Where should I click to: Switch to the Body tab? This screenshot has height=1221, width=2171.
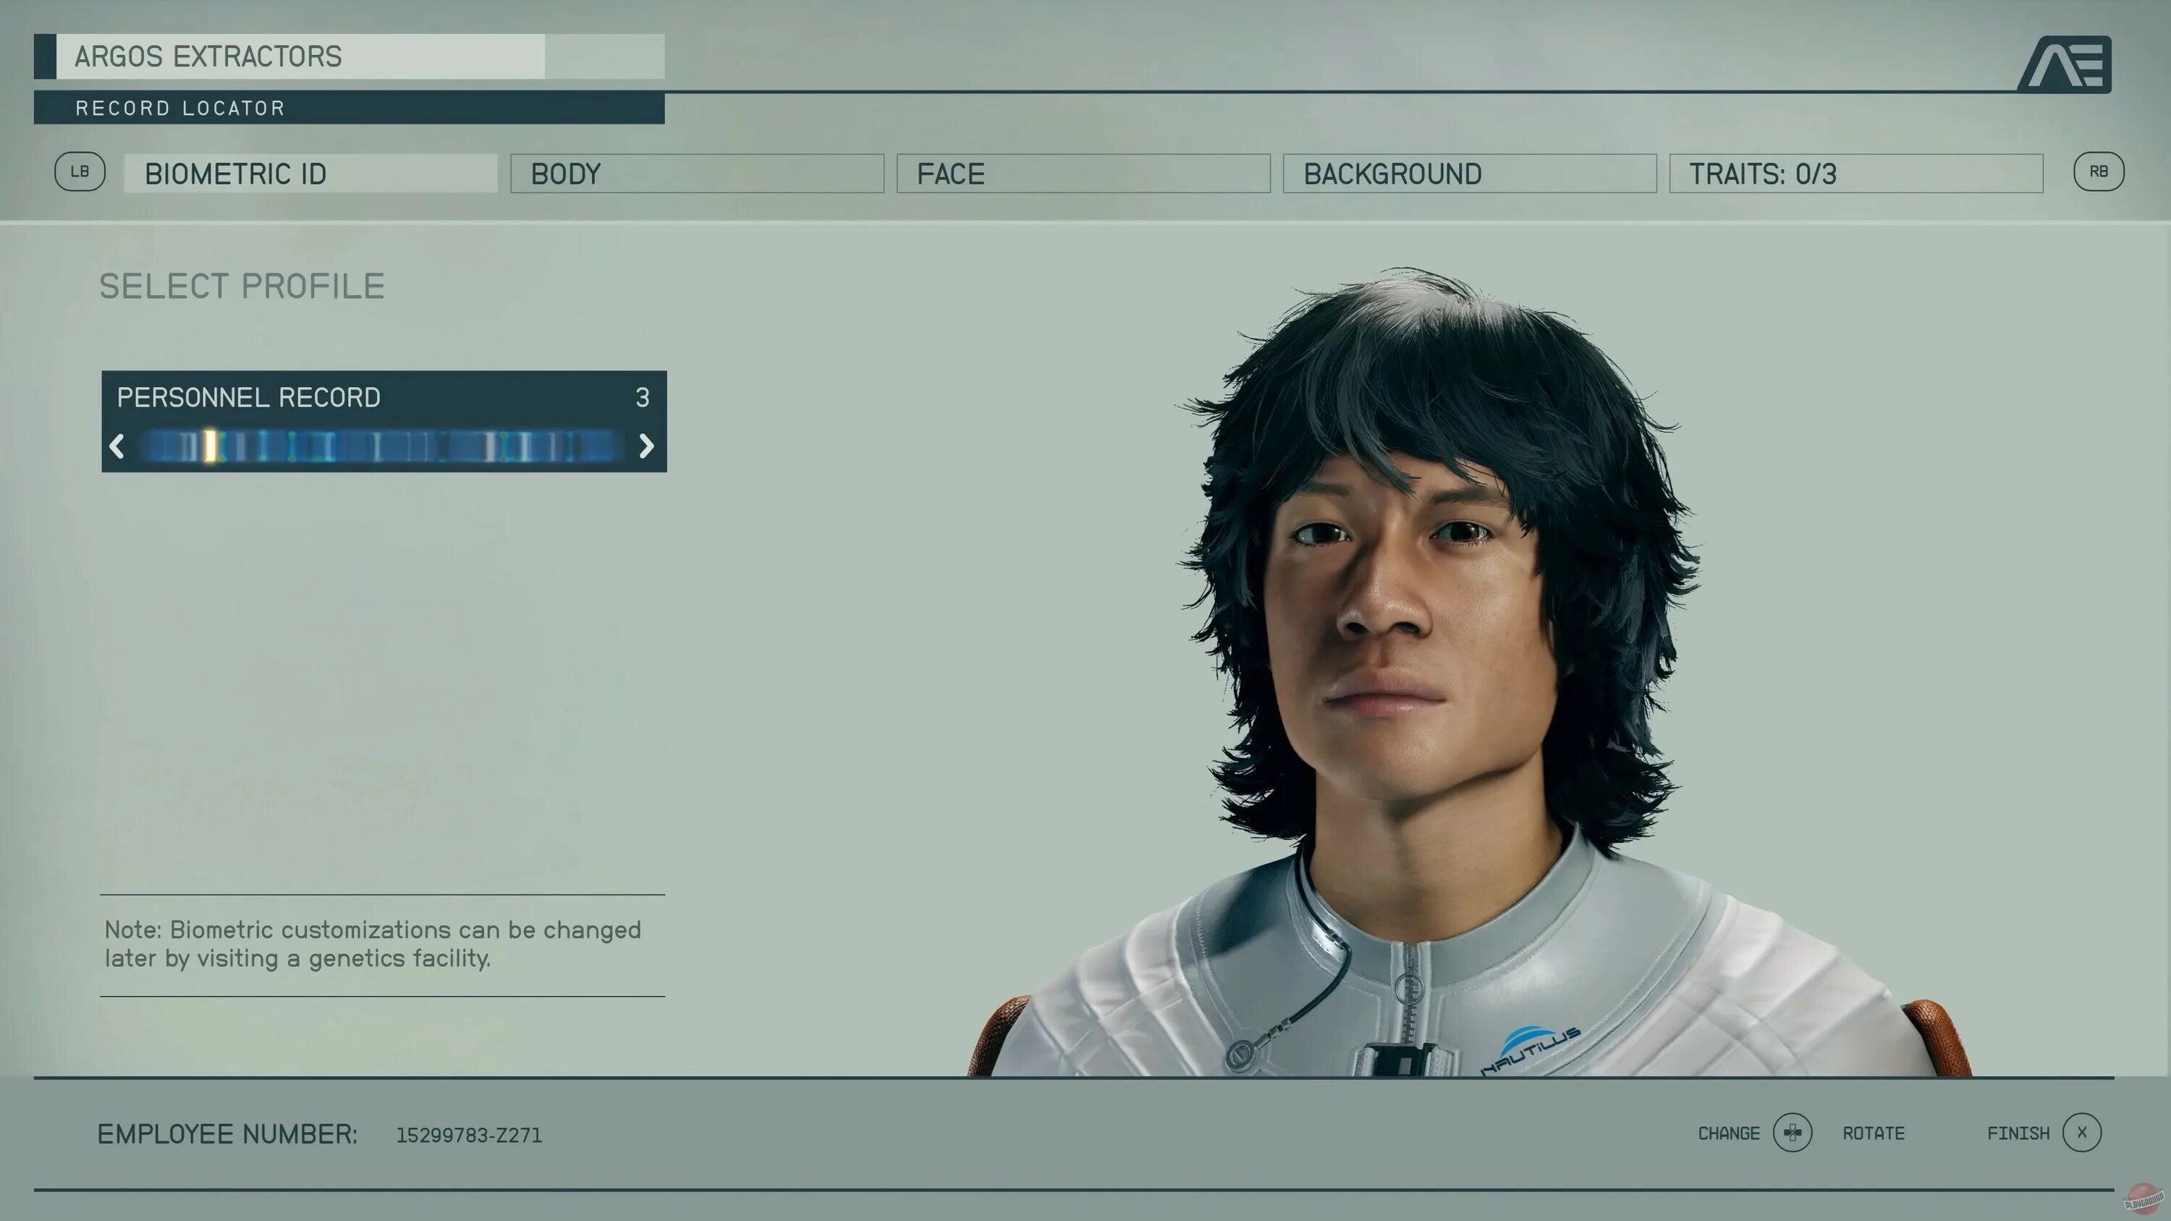[x=696, y=174]
